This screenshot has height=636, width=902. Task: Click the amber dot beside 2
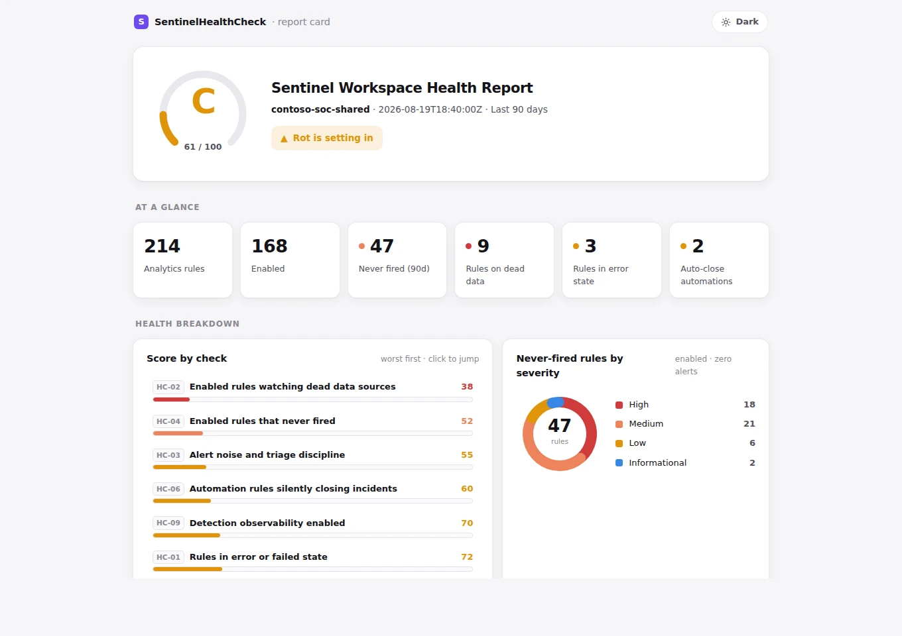683,246
